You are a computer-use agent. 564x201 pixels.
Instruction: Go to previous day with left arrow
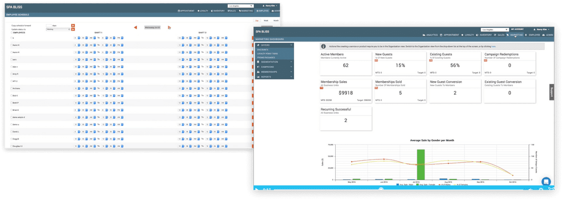135,27
